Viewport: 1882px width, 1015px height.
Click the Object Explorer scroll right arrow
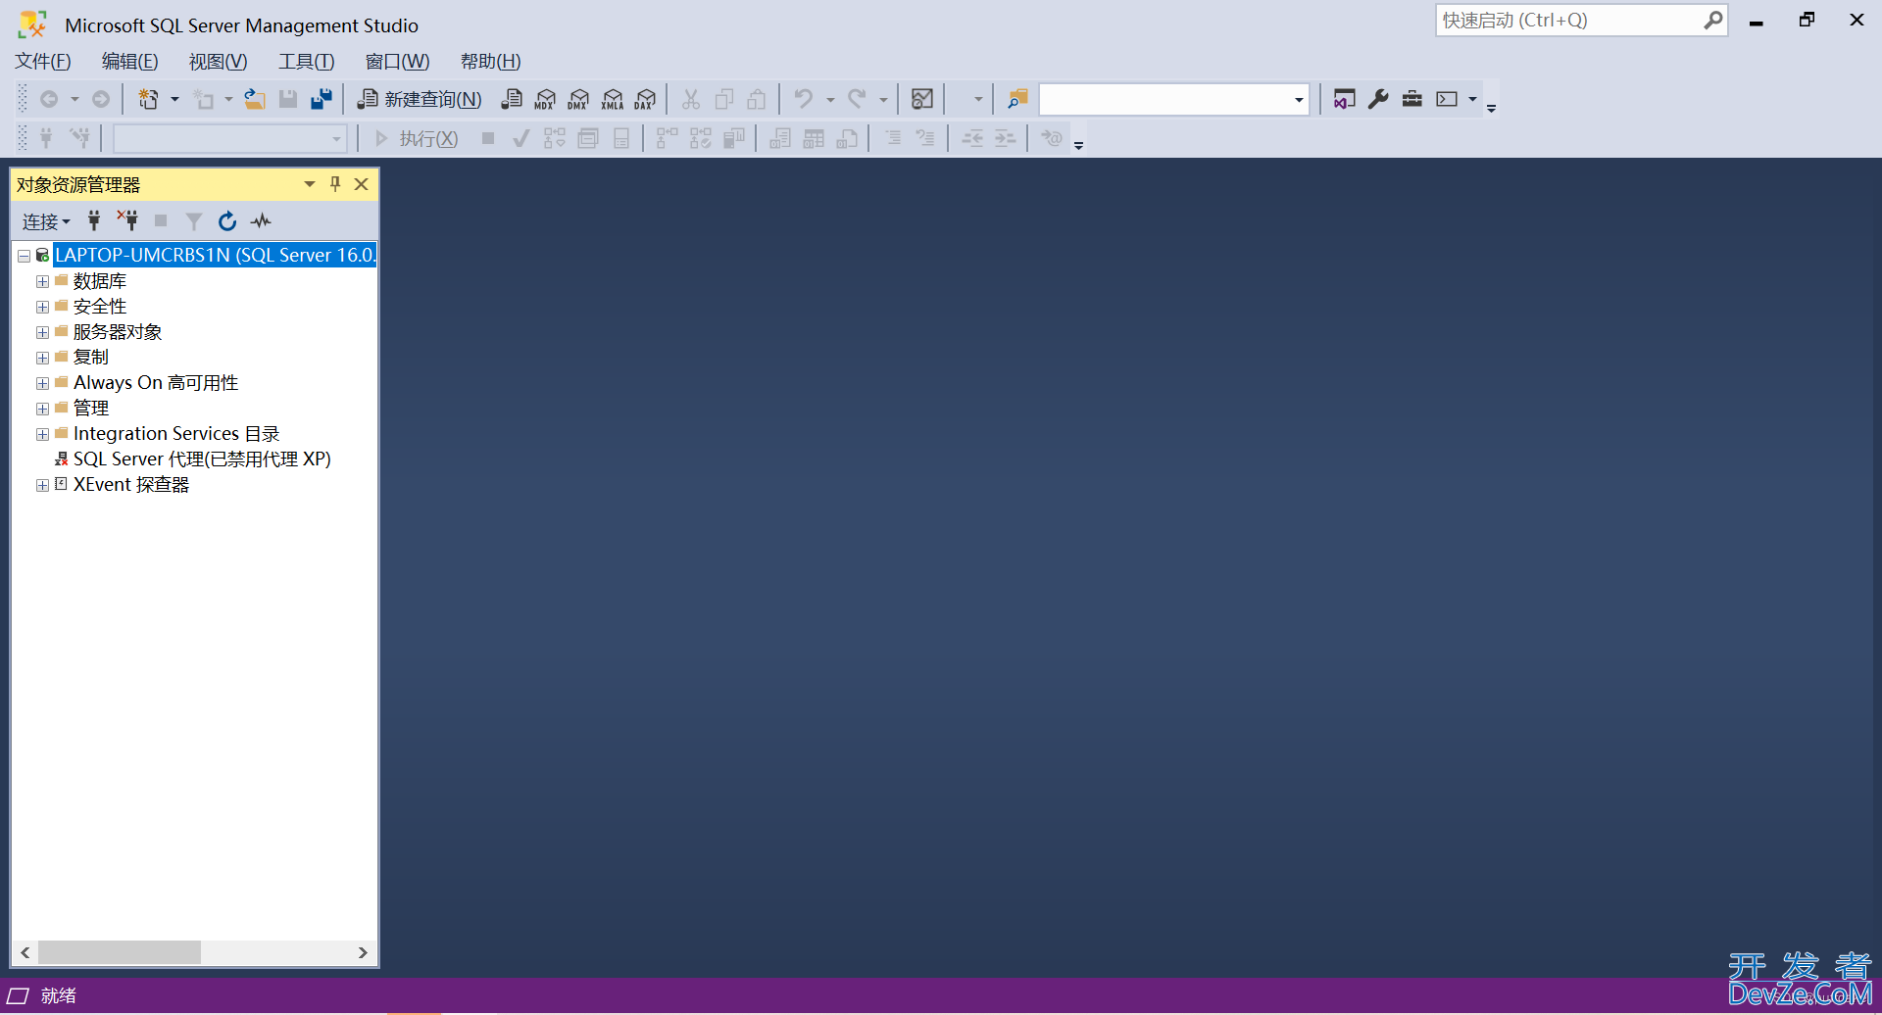pos(363,952)
